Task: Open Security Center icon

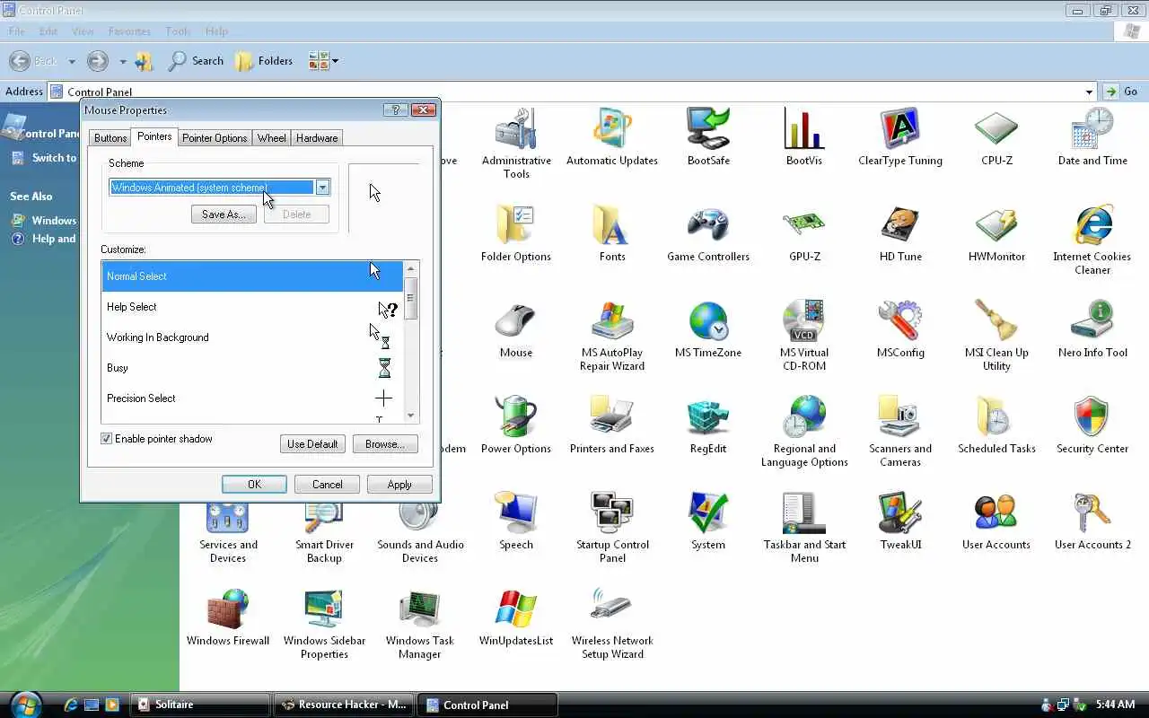Action: click(x=1092, y=418)
